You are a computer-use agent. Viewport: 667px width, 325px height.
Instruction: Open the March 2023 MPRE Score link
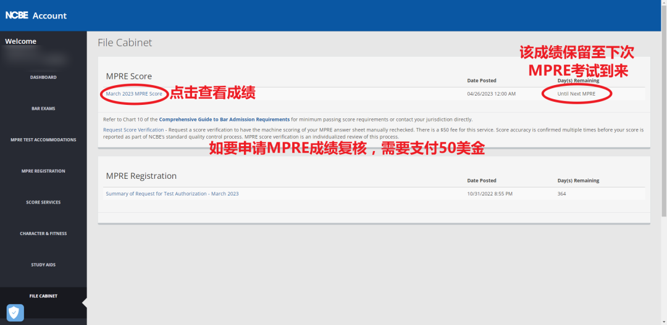[134, 94]
